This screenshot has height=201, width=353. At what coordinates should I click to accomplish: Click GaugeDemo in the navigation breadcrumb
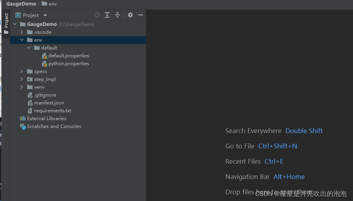click(21, 4)
